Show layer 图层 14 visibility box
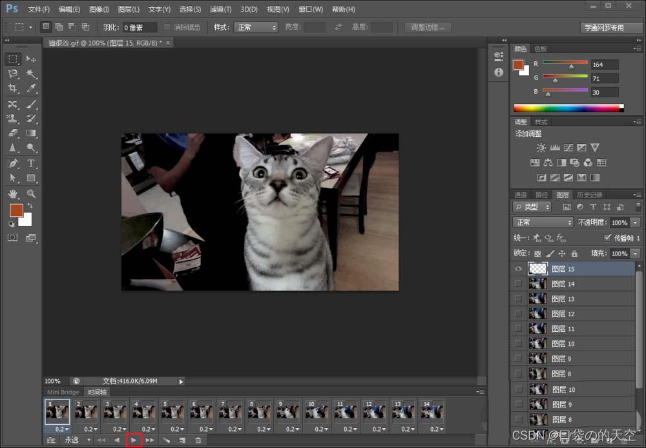The image size is (646, 448). coord(518,283)
